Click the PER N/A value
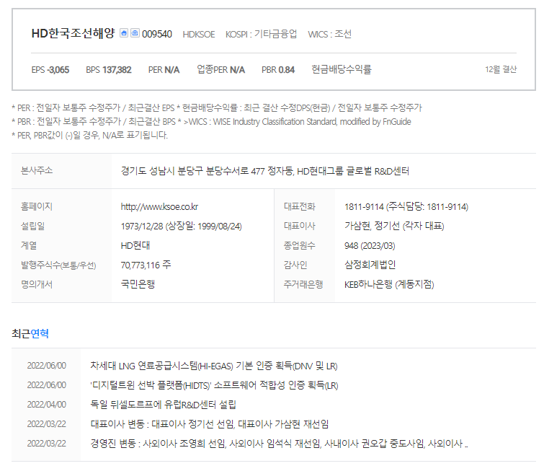This screenshot has height=466, width=544. 164,70
